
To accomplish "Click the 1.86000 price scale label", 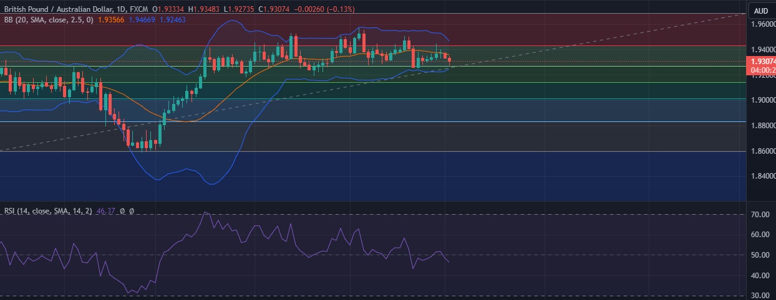I will (x=762, y=151).
